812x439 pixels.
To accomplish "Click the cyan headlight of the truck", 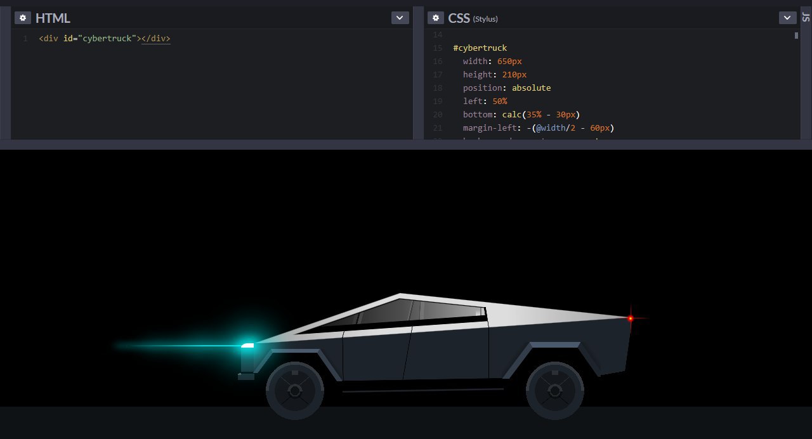I will (247, 345).
